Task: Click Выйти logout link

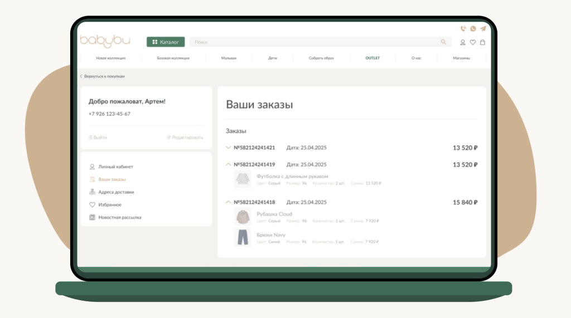Action: pos(98,138)
